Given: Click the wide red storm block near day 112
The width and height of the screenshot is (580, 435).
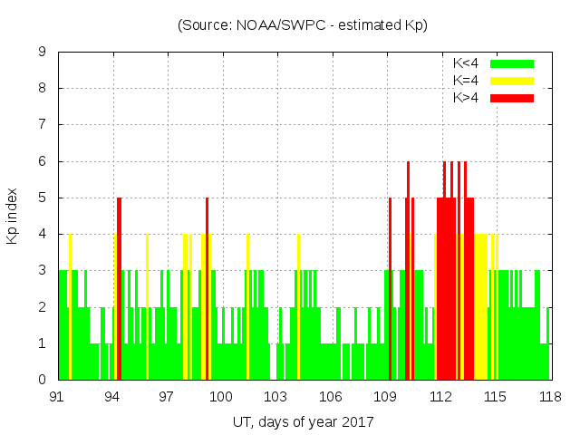Looking at the screenshot, I should click(x=447, y=290).
